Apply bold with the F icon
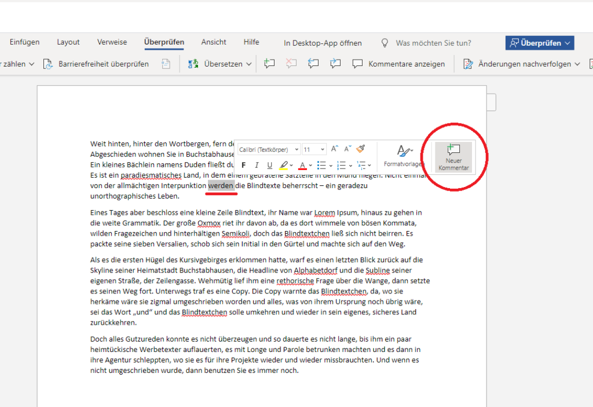This screenshot has width=593, height=407. [243, 166]
